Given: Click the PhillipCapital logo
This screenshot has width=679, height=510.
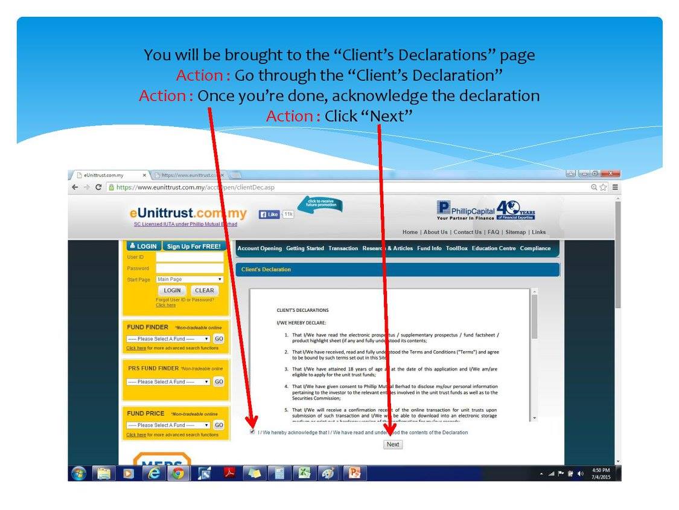Looking at the screenshot, I should [x=466, y=210].
